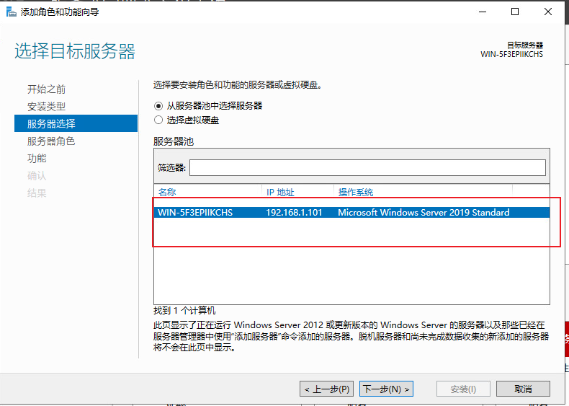Go to 安装类型 wizard step
Image resolution: width=569 pixels, height=406 pixels.
coord(46,107)
